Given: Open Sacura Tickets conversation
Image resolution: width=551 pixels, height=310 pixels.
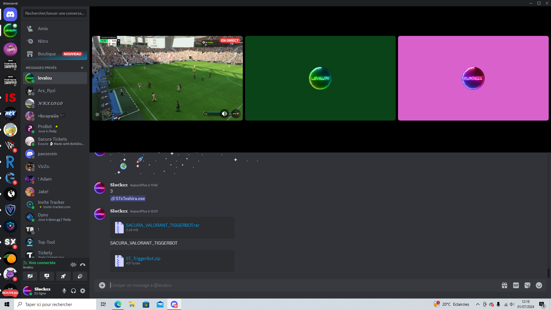Looking at the screenshot, I should (x=55, y=141).
